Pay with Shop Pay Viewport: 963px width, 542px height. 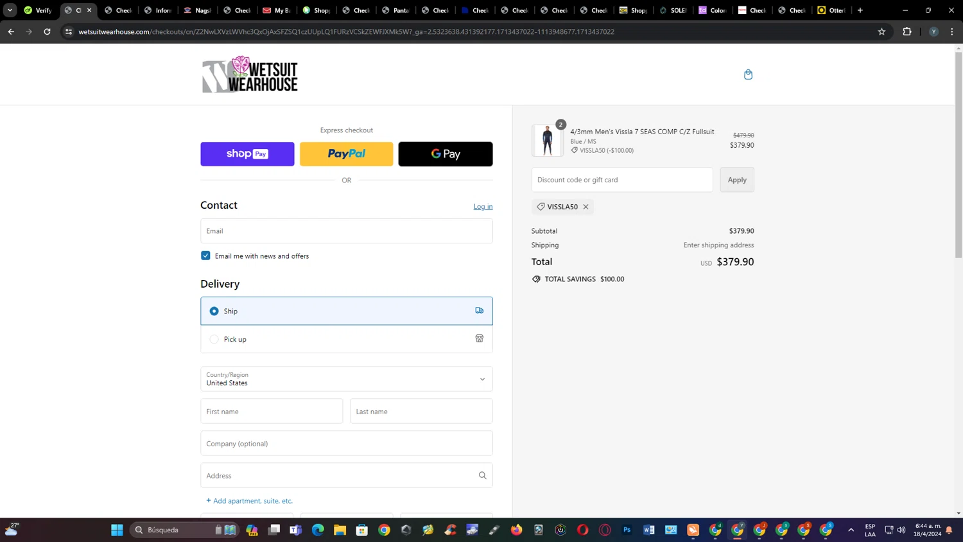coord(247,154)
